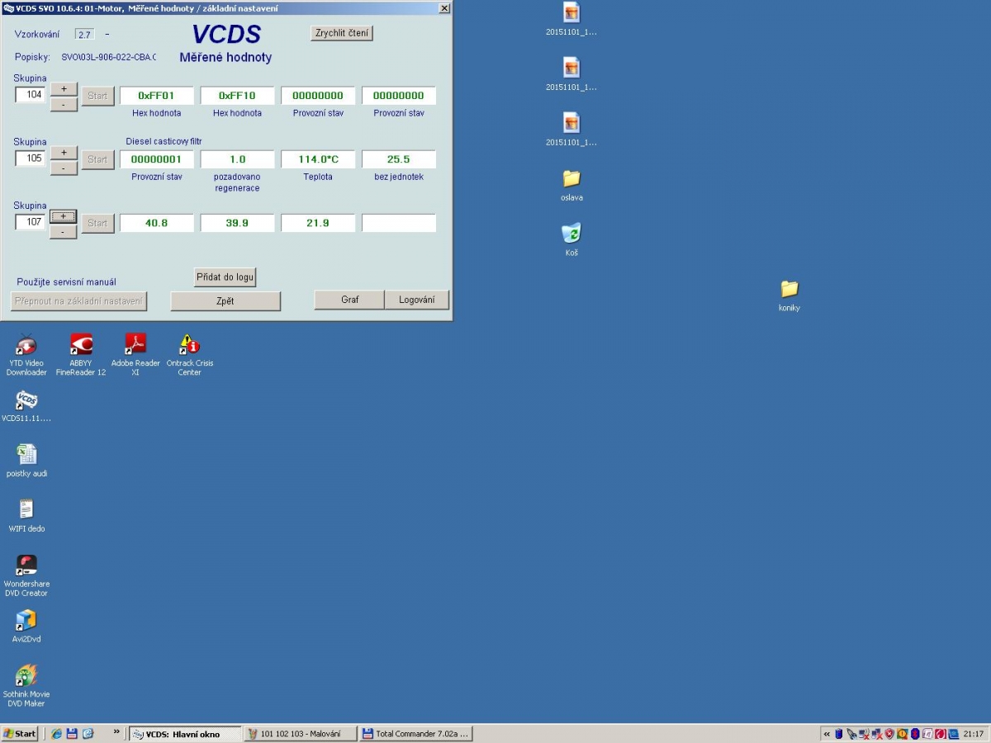Click the 114.0°C temperature reading

pyautogui.click(x=318, y=159)
